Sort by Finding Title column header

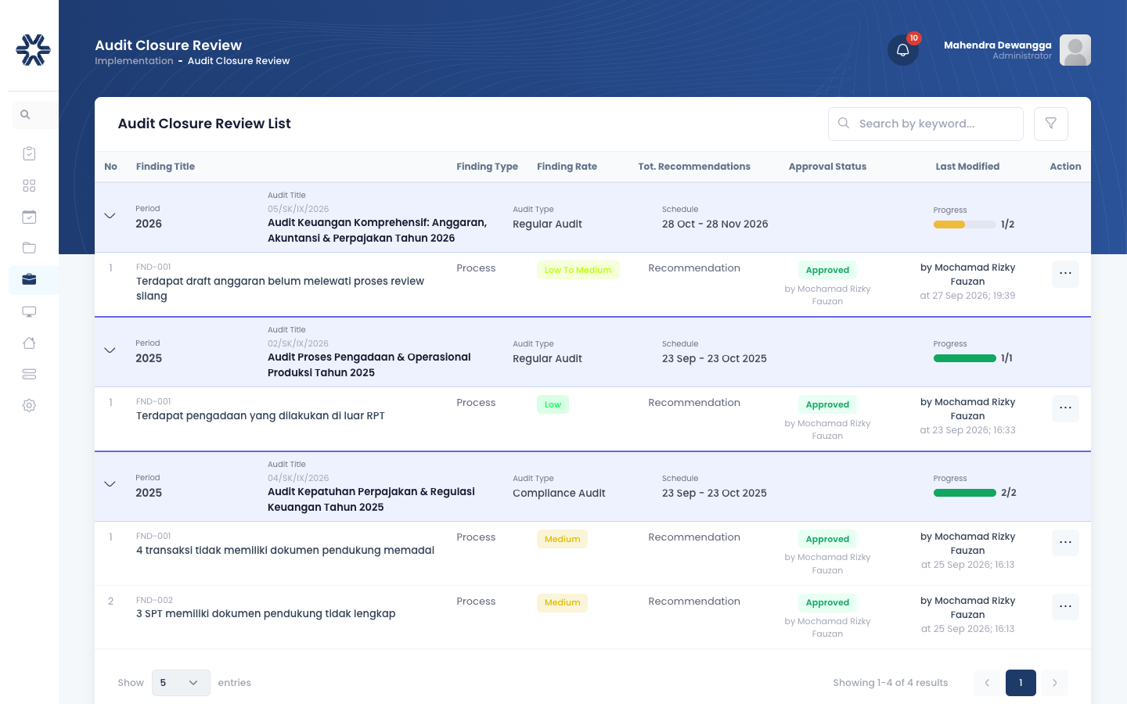pyautogui.click(x=165, y=167)
